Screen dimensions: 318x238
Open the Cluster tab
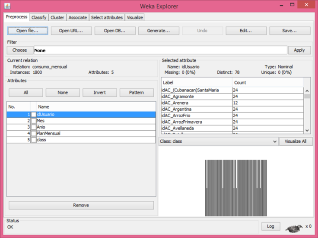pos(57,17)
